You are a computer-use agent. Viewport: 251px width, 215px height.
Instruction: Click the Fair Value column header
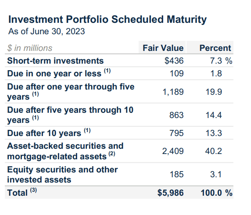tap(163, 48)
